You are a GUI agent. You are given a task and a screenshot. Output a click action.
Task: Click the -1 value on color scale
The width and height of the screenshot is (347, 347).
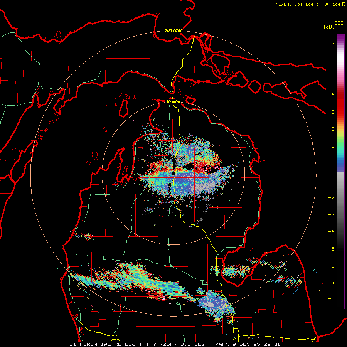[331, 180]
